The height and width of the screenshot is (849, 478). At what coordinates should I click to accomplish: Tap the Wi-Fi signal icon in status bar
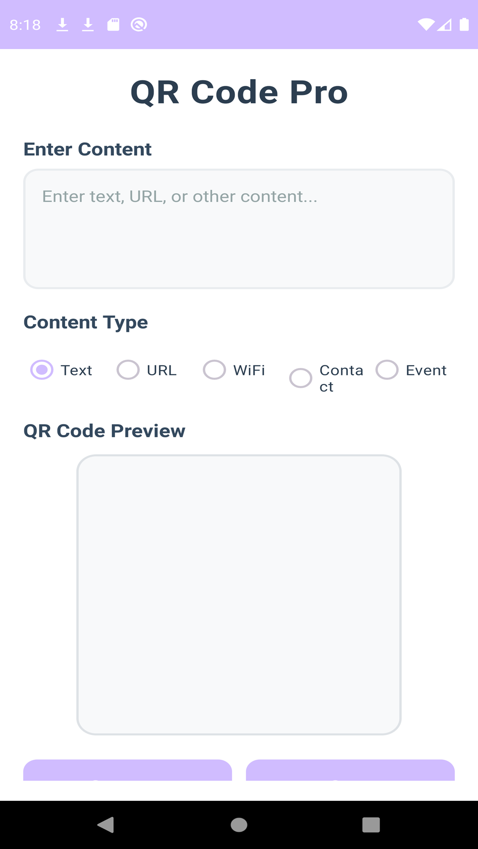click(426, 25)
